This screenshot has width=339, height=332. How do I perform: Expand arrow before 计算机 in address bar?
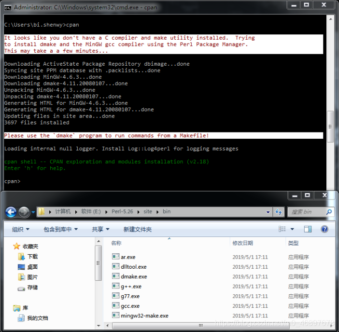tap(50, 212)
